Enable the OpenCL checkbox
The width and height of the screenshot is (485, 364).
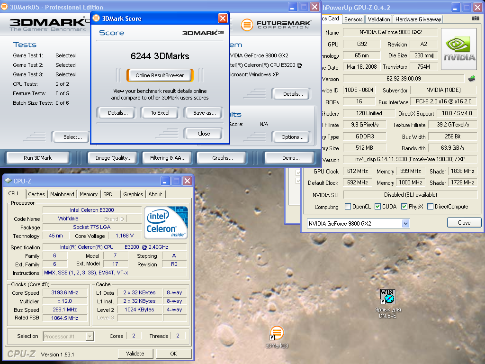click(x=348, y=207)
